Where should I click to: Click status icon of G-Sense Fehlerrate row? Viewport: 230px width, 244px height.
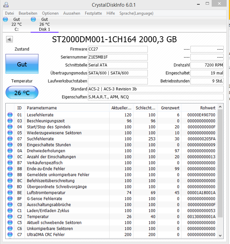tap(10, 198)
